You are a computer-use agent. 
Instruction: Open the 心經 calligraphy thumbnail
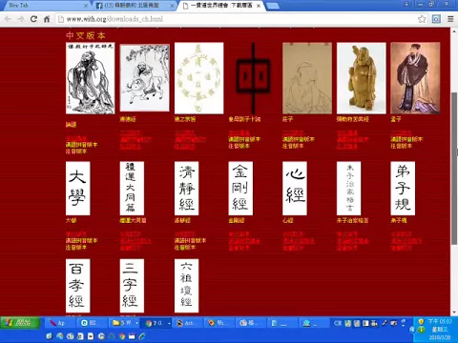pyautogui.click(x=295, y=189)
